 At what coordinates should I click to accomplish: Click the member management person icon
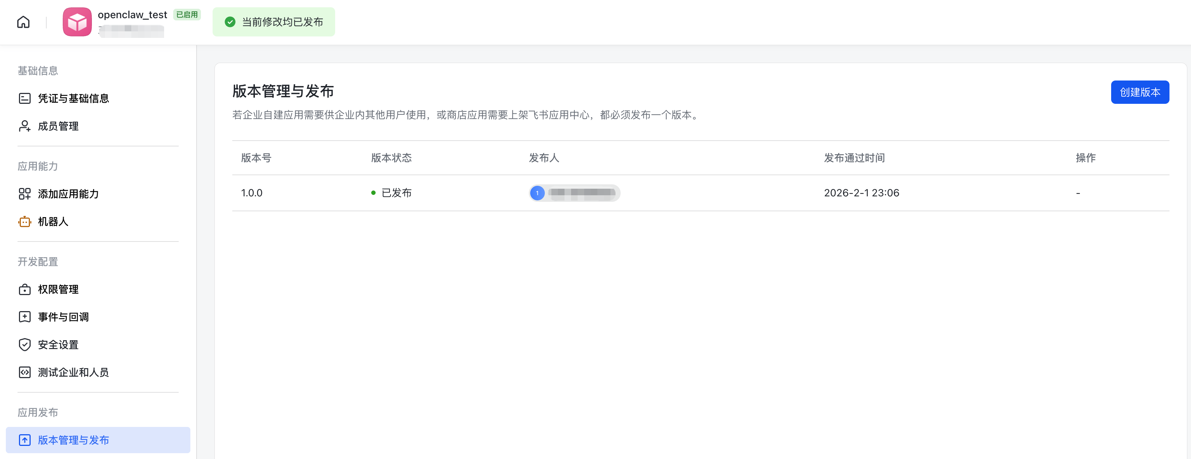point(24,126)
